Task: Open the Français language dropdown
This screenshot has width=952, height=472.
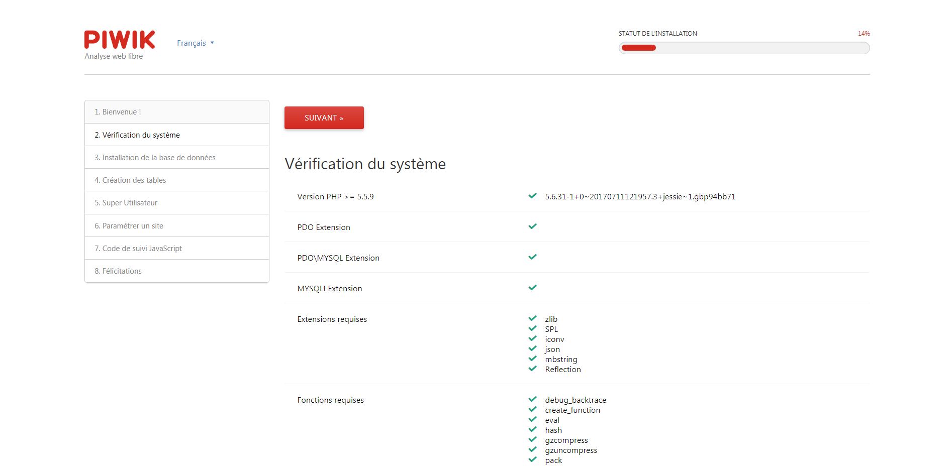Action: (192, 43)
